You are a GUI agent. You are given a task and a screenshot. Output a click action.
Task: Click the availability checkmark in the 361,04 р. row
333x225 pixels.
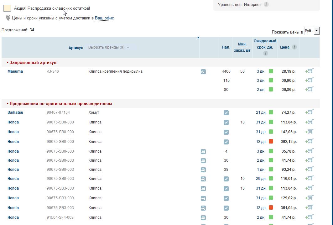pos(226,208)
